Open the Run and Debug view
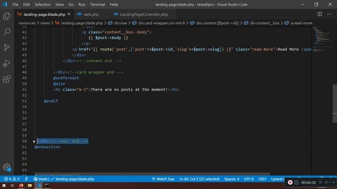The image size is (337, 189). click(x=7, y=63)
